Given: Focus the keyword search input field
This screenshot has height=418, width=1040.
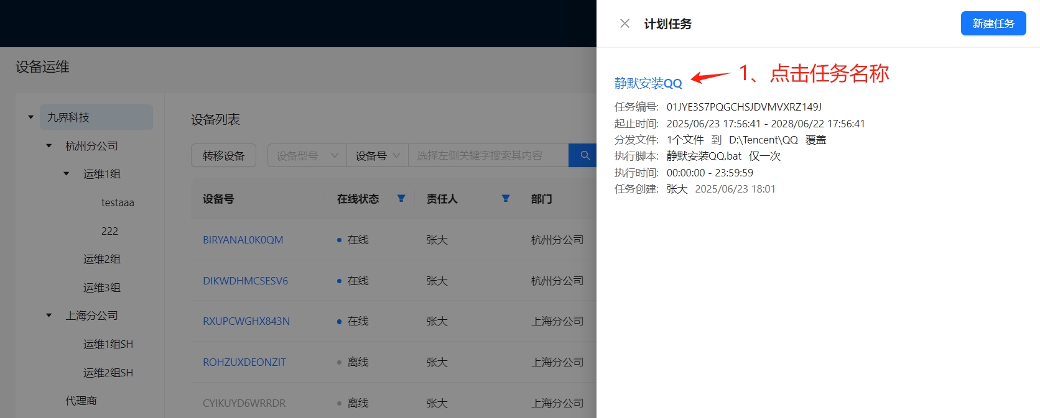Looking at the screenshot, I should 488,155.
